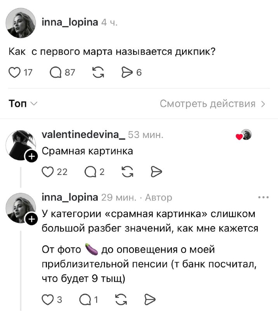
Task: Open the "Топ" sorting dropdown
Action: [23, 104]
